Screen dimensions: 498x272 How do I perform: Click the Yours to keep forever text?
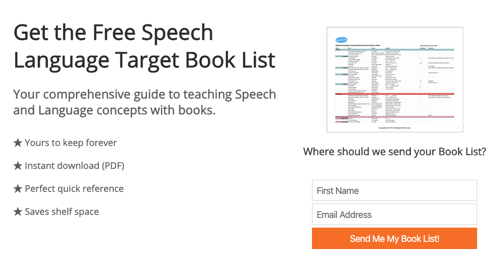(x=70, y=143)
